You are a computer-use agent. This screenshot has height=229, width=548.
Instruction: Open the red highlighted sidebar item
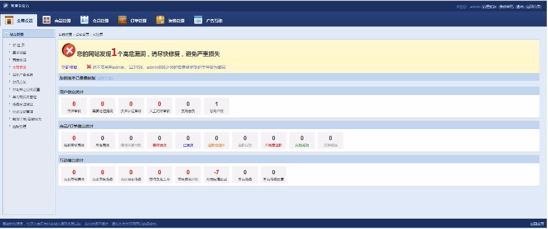(19, 67)
